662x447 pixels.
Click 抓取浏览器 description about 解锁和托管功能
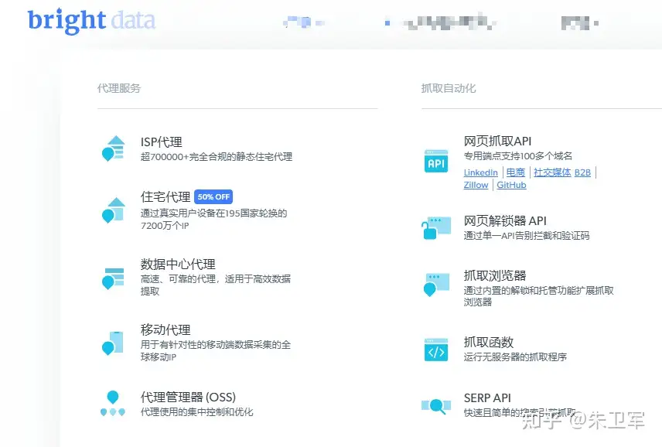(539, 296)
